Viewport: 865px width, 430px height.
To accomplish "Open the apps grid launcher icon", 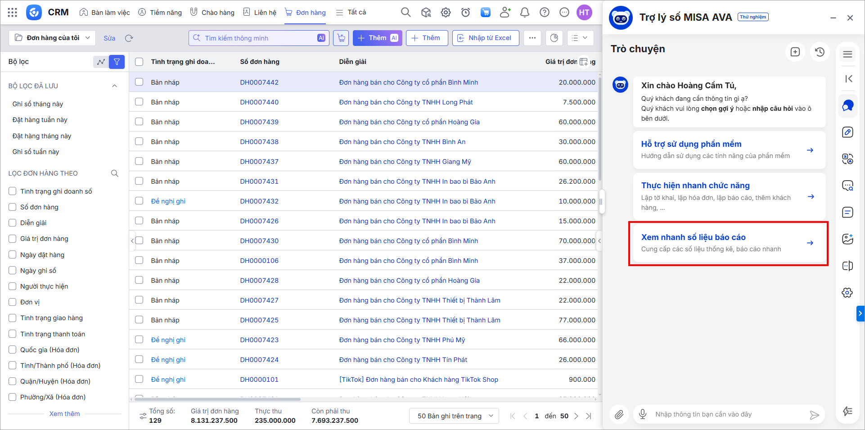I will [13, 13].
